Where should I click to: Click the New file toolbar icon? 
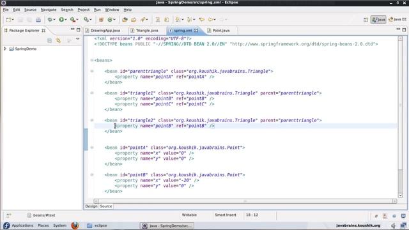8,20
